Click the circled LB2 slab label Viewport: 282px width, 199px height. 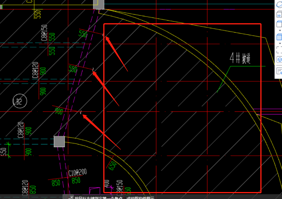(x=20, y=101)
